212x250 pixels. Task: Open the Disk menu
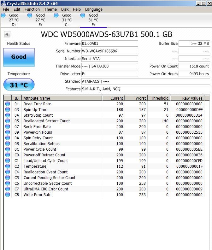pos(65,9)
